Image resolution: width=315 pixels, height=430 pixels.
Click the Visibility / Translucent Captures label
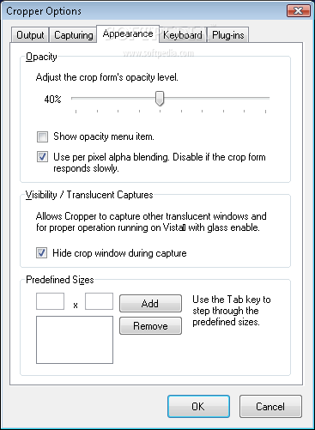point(89,195)
